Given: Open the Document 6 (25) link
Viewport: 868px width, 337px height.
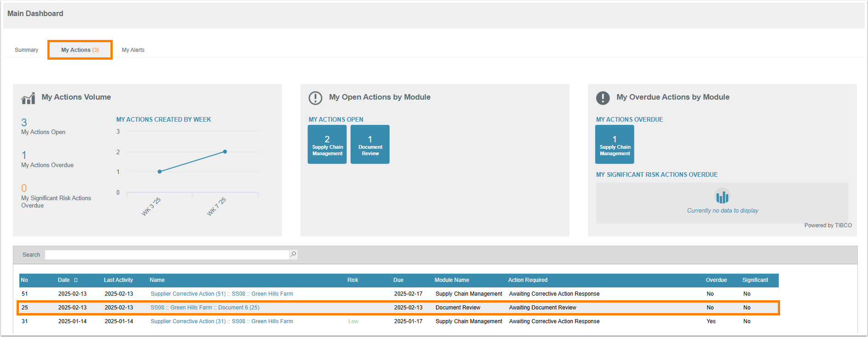Looking at the screenshot, I should (x=205, y=308).
